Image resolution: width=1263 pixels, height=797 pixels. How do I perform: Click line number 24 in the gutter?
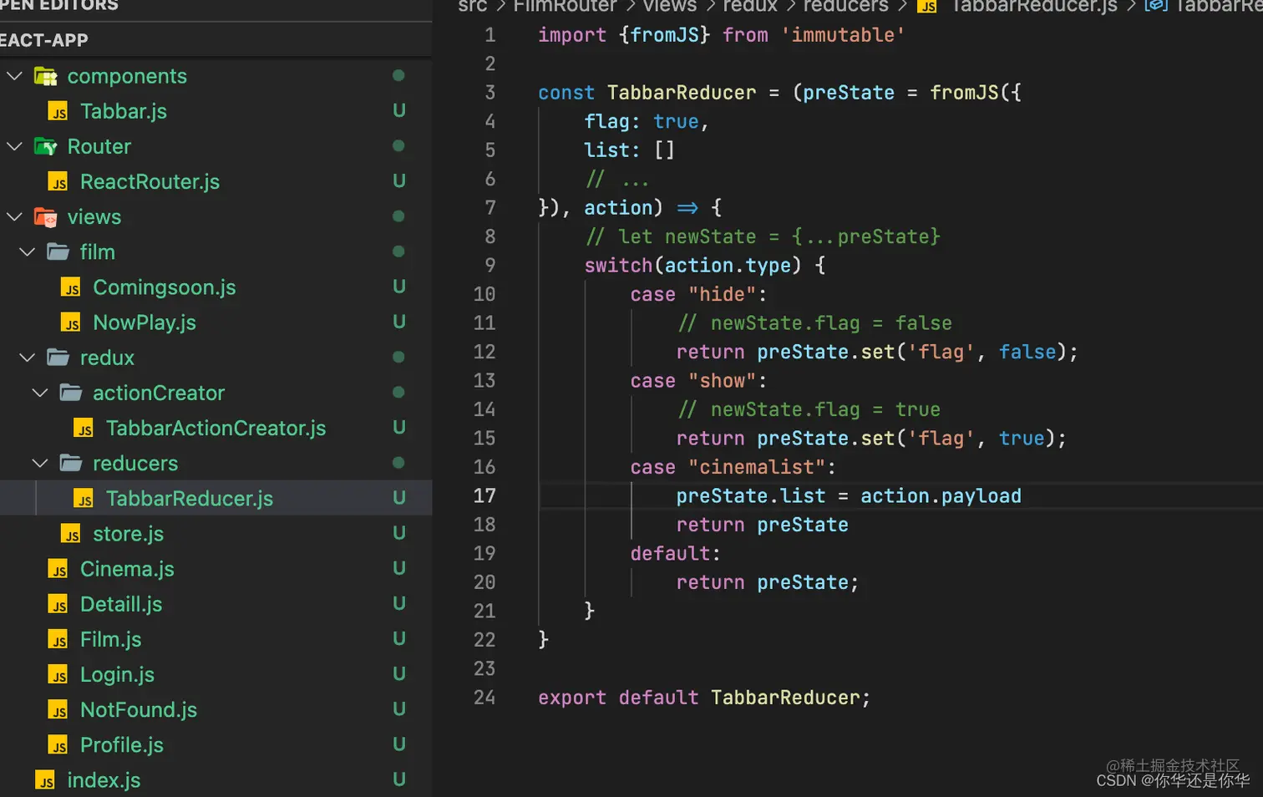[484, 697]
